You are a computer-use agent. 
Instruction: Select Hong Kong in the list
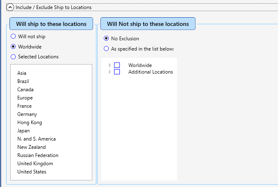(x=30, y=122)
